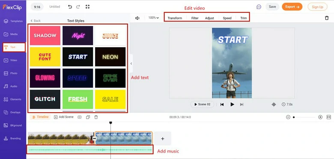Image resolution: width=334 pixels, height=159 pixels.
Task: Open the Filter menu
Action: pyautogui.click(x=195, y=18)
